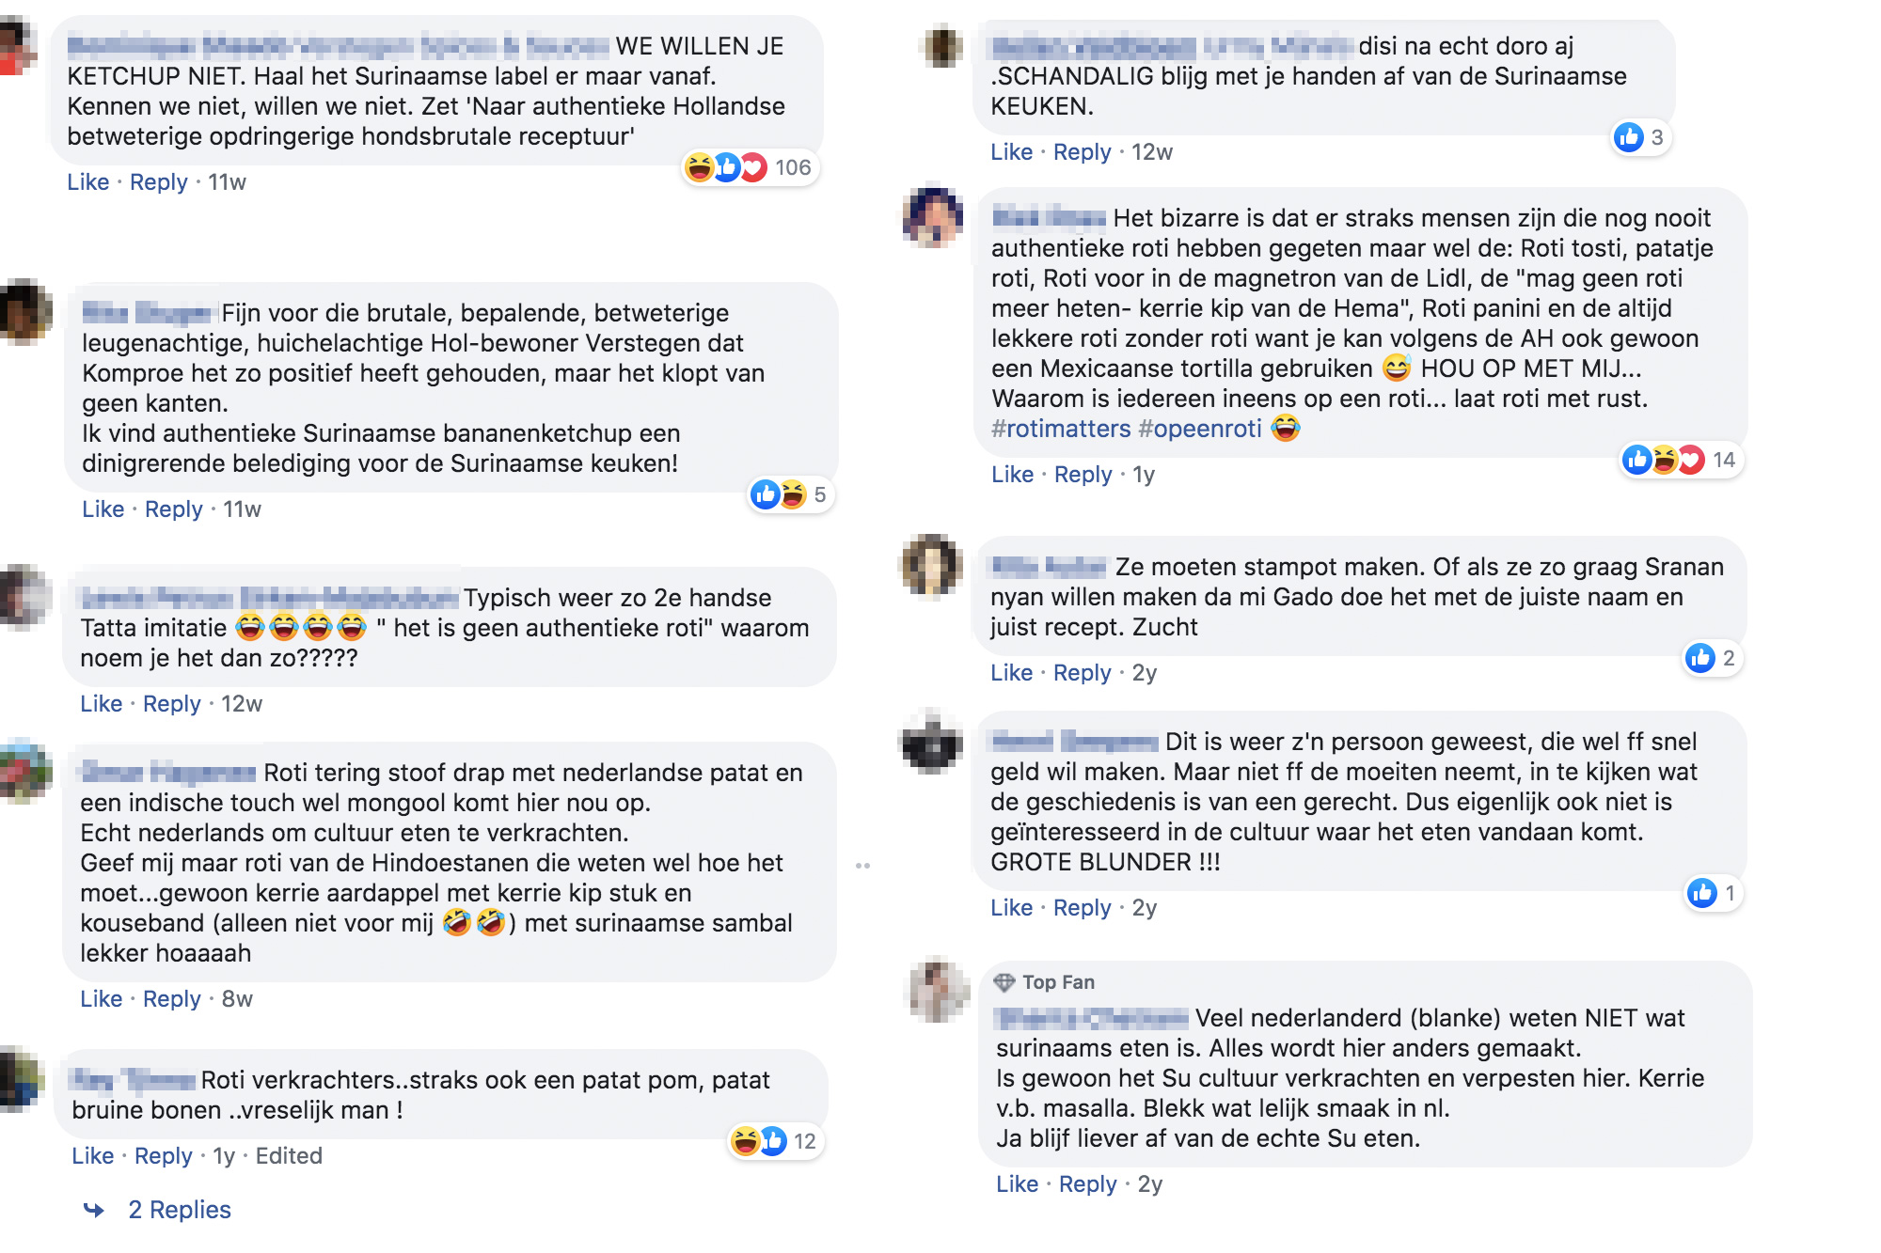Reply to the Hindoestanen roti comment
The width and height of the screenshot is (1881, 1253).
click(171, 999)
